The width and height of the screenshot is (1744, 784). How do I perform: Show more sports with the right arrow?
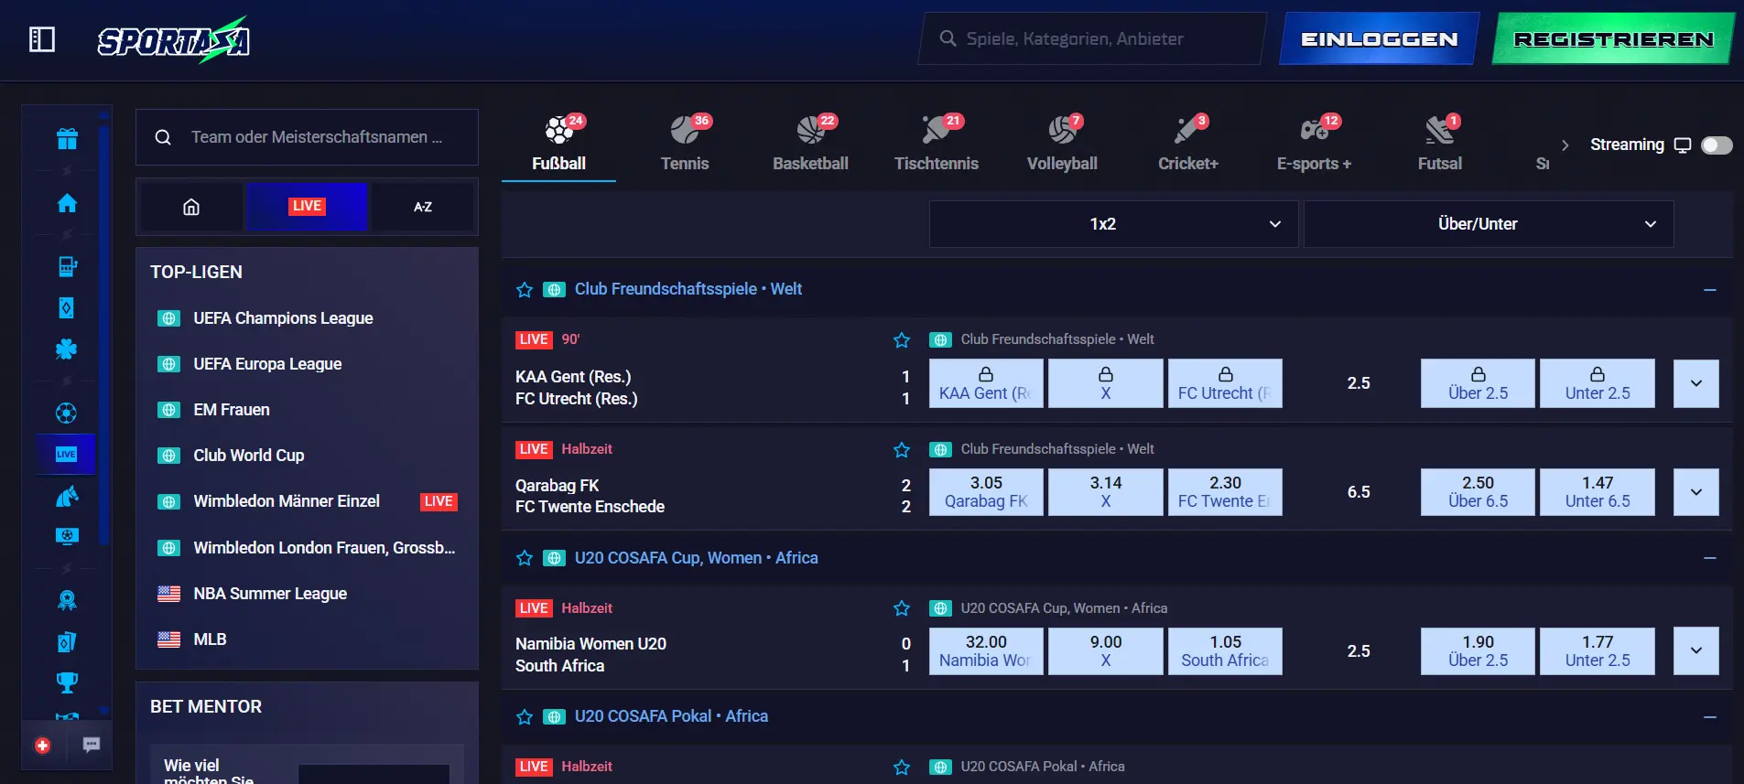(1565, 145)
